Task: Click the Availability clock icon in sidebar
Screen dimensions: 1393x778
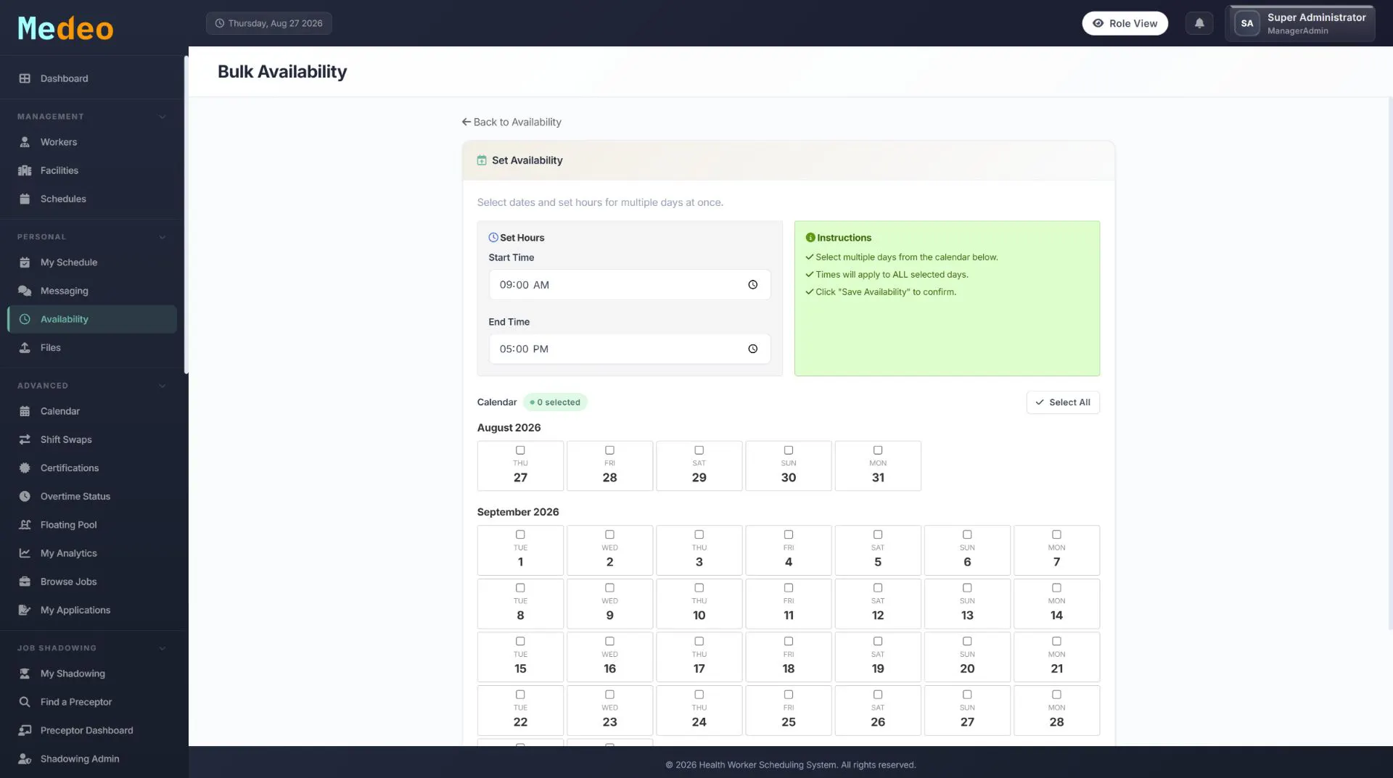Action: point(25,319)
